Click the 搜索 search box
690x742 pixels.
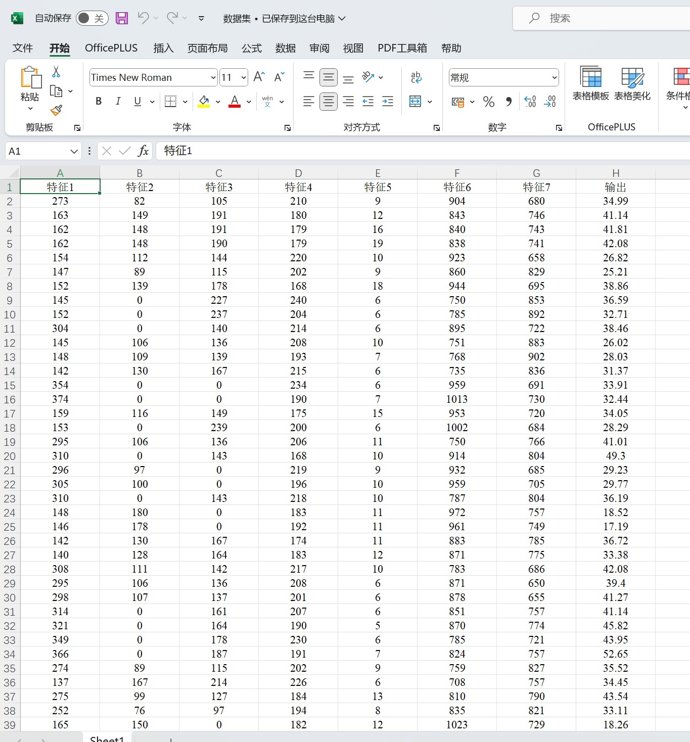602,18
